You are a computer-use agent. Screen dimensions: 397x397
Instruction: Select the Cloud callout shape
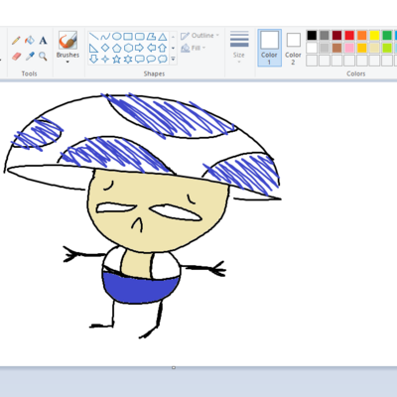pyautogui.click(x=162, y=60)
